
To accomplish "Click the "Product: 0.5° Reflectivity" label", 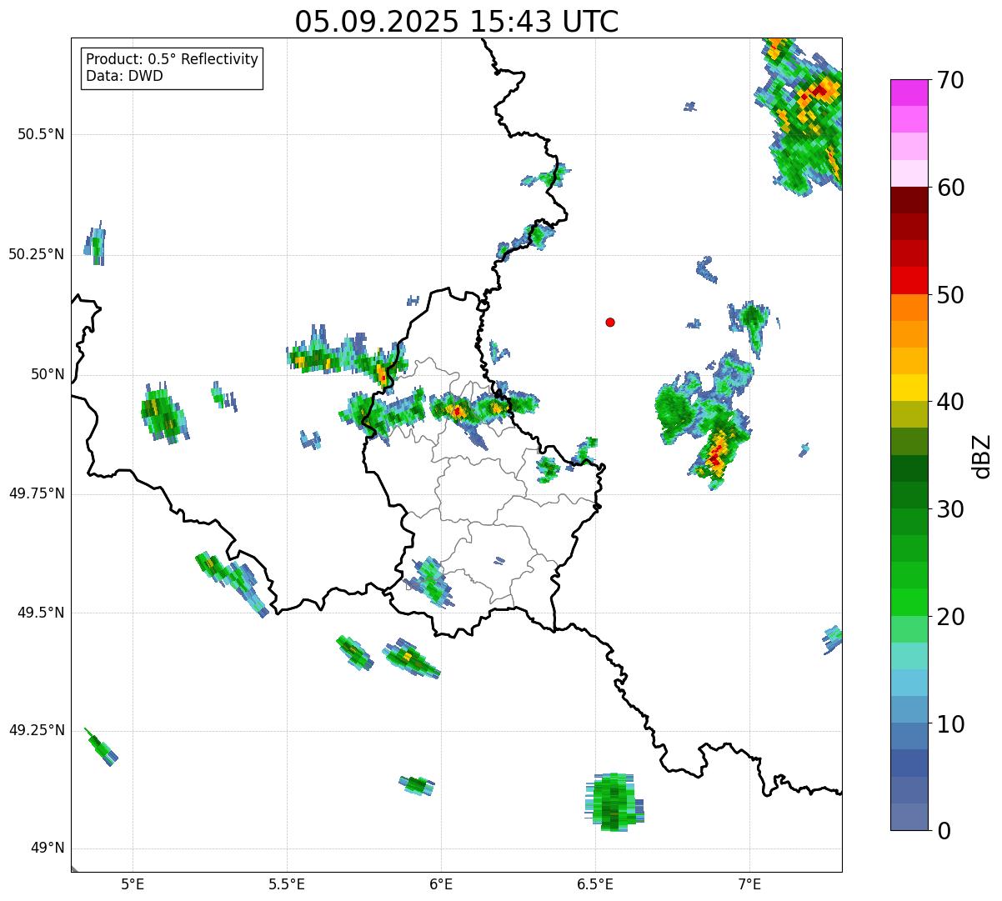I will [172, 59].
